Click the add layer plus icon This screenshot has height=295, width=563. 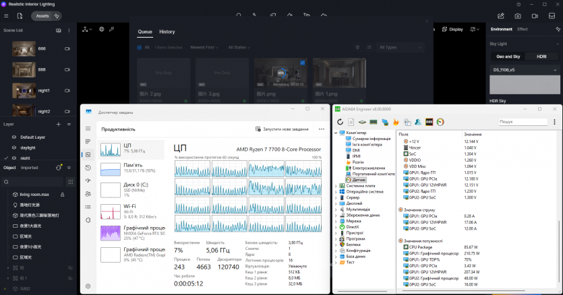tap(59, 125)
